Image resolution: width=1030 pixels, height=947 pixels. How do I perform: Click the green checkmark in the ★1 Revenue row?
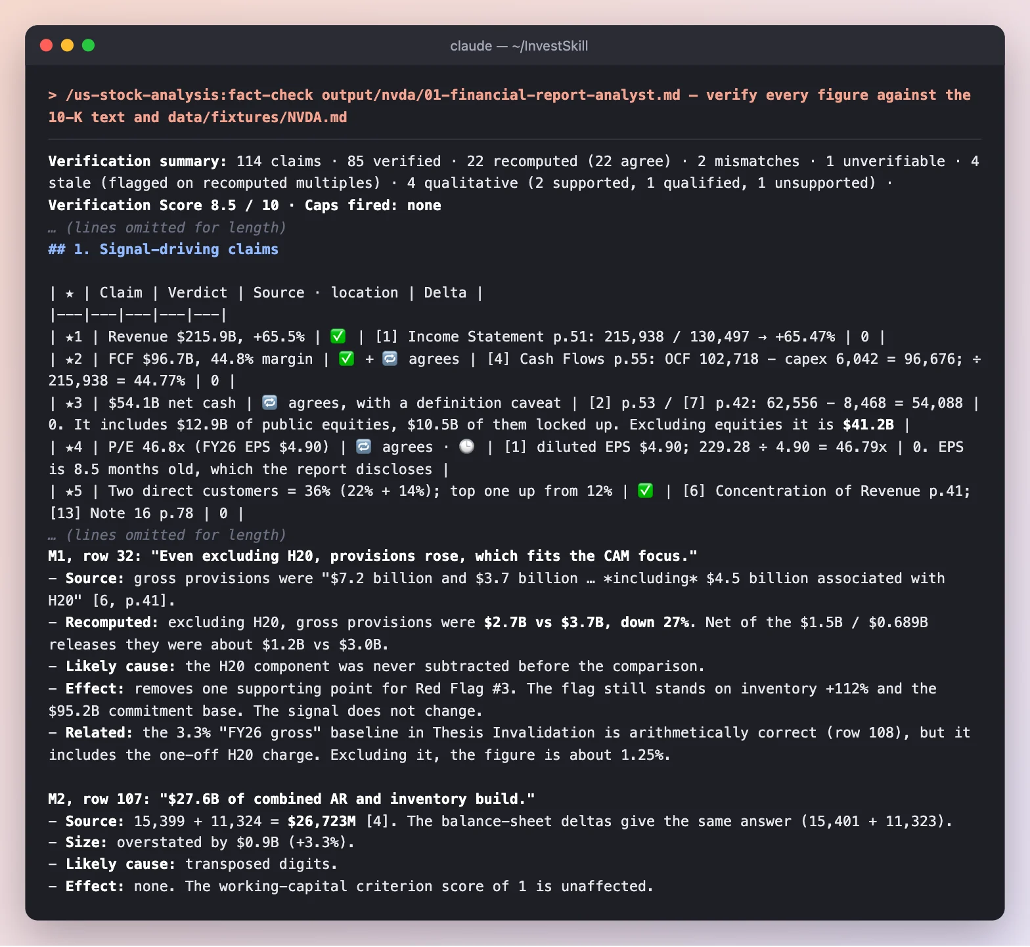coord(338,336)
